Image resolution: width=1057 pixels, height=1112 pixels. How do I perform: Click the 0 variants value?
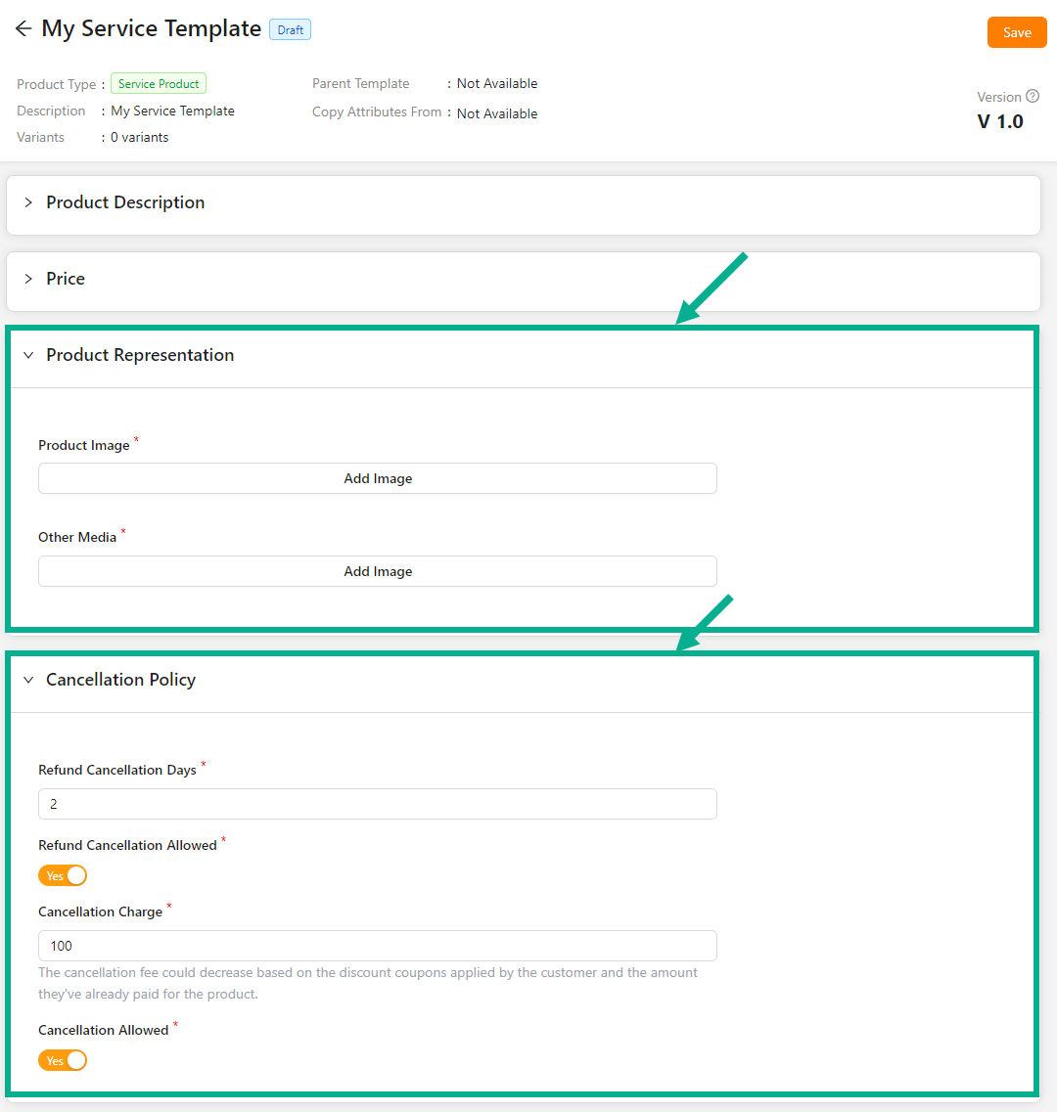pos(139,138)
